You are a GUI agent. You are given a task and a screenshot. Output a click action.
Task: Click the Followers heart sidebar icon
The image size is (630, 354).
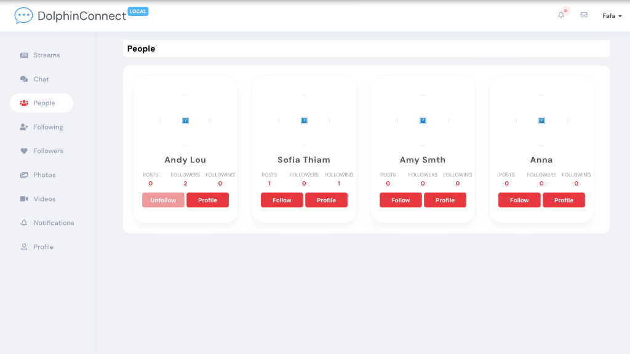pos(24,151)
